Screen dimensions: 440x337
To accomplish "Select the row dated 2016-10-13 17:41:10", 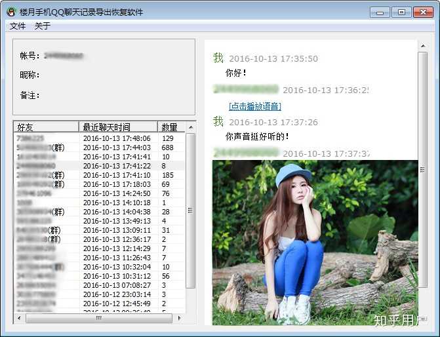I will pos(99,175).
